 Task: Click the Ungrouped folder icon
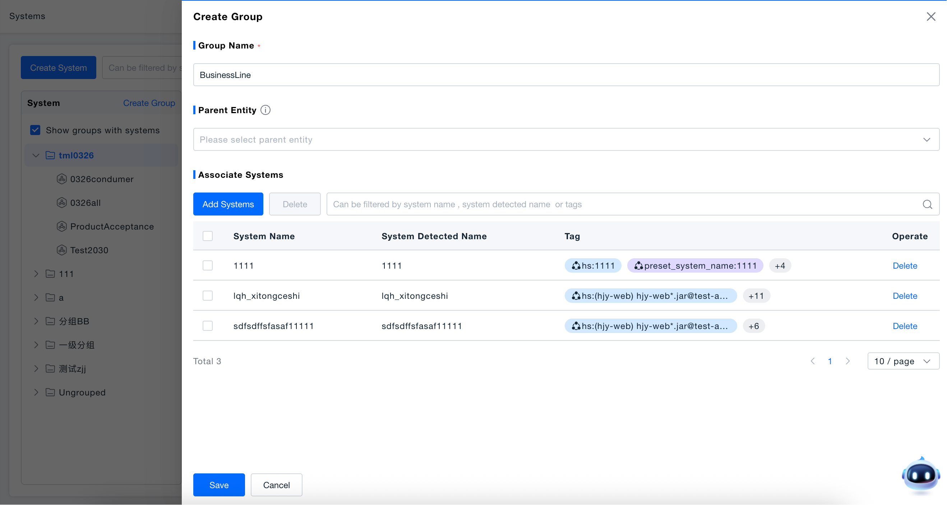click(50, 392)
